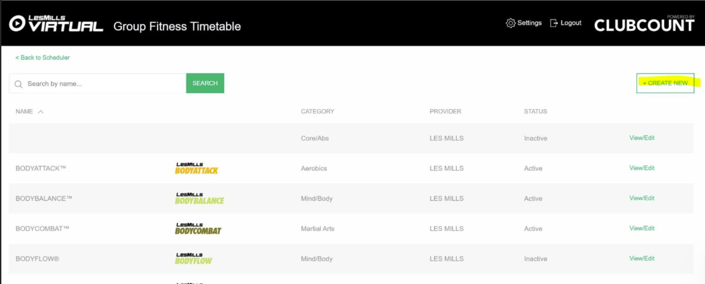Image resolution: width=705 pixels, height=284 pixels.
Task: Select the BODYBALANCE™ name cell
Action: pos(44,198)
